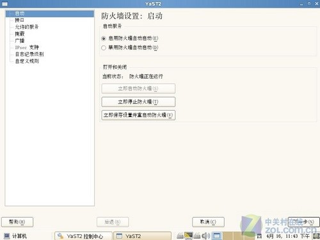Open 允许的服务 tree entry
The image size is (320, 240).
pyautogui.click(x=27, y=27)
